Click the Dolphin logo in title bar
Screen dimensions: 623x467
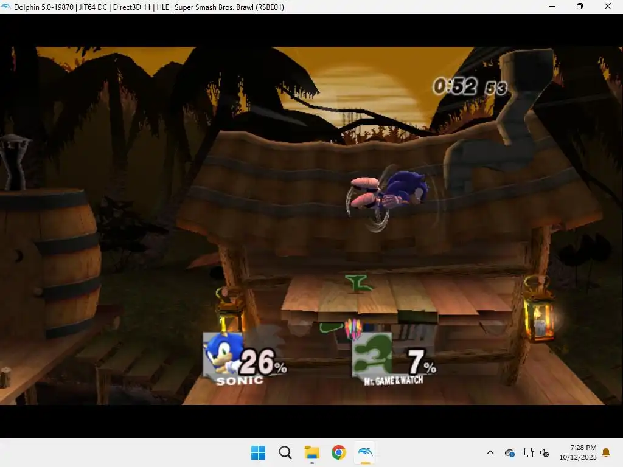point(6,7)
